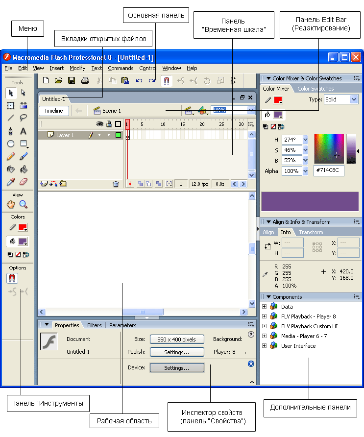Toggle outline square on Layer 1
The width and height of the screenshot is (364, 437).
click(118, 135)
